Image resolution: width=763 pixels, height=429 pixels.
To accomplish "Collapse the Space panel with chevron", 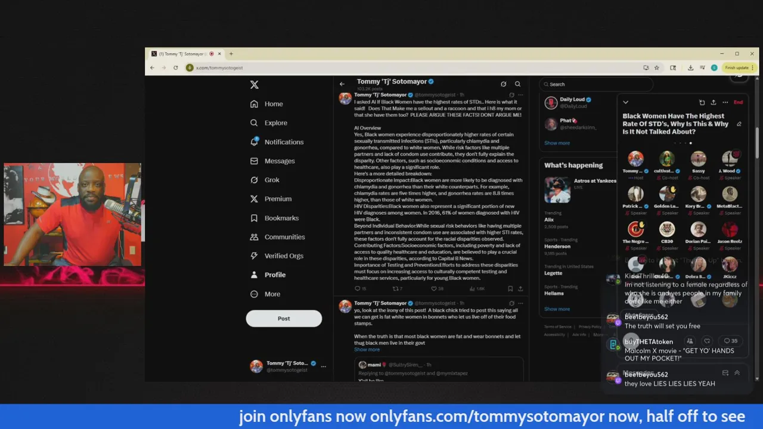I will click(625, 102).
